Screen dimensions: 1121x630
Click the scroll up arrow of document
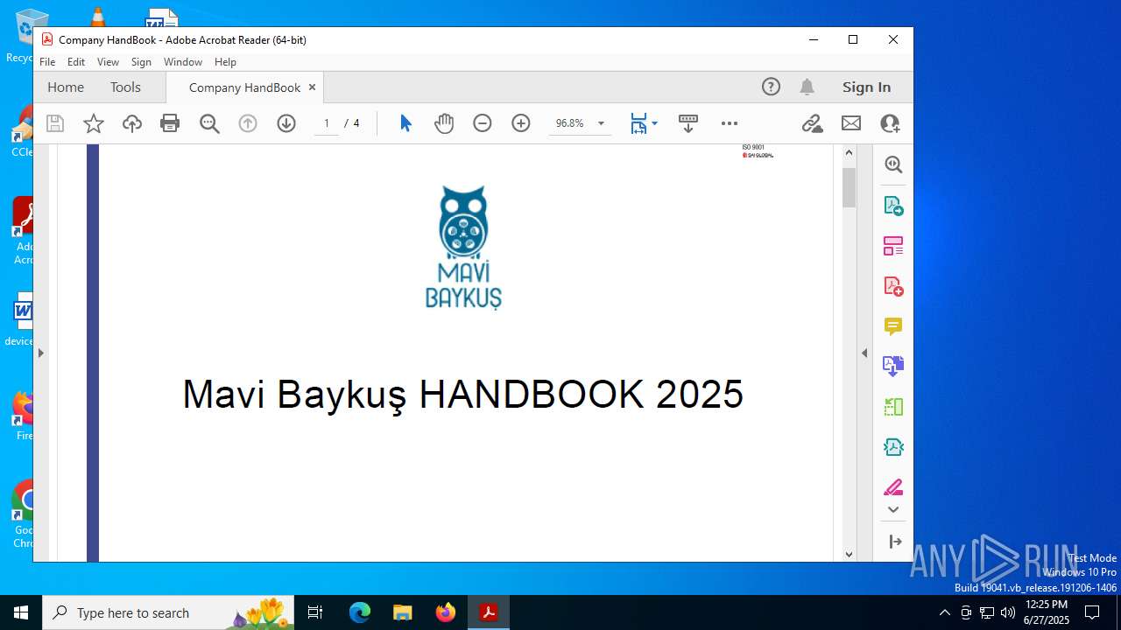coord(849,152)
